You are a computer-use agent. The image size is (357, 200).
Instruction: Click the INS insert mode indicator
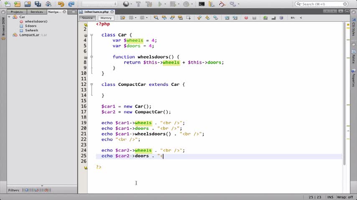click(x=330, y=197)
